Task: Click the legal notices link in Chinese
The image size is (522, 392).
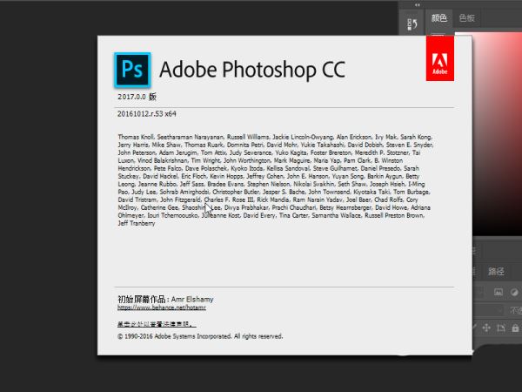Action: point(157,324)
